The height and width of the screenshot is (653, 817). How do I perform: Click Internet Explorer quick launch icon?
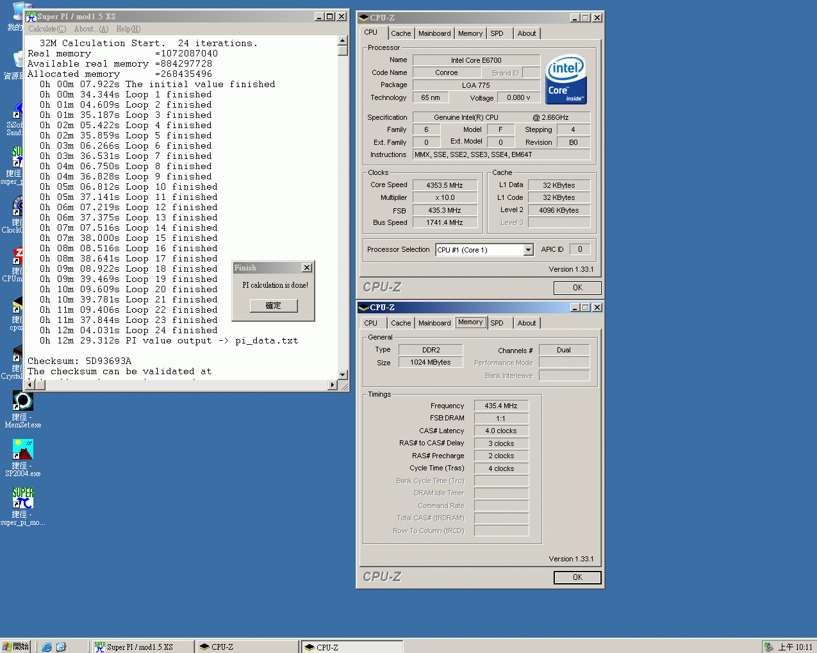pos(47,647)
